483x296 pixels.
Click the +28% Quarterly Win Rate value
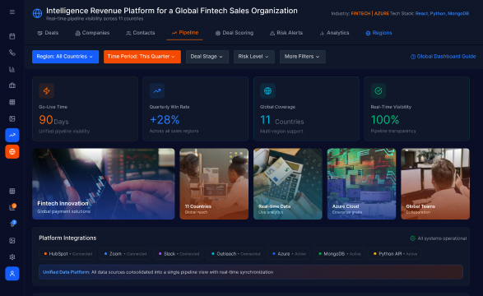tap(165, 120)
